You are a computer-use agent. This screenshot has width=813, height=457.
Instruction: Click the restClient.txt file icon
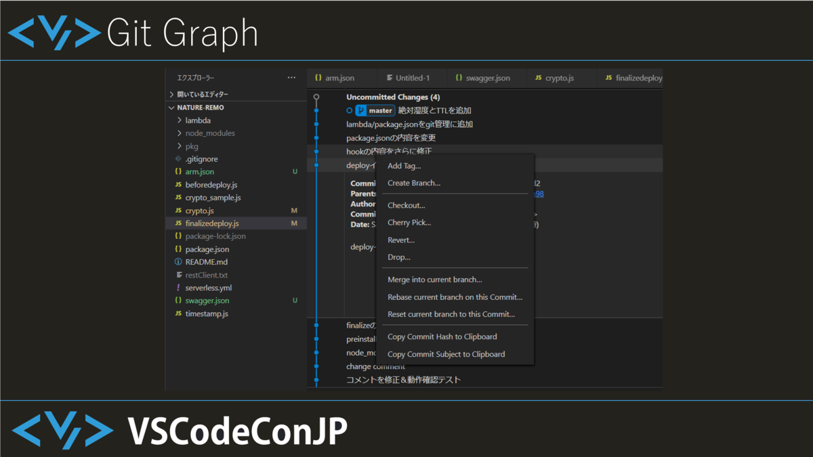coord(179,275)
